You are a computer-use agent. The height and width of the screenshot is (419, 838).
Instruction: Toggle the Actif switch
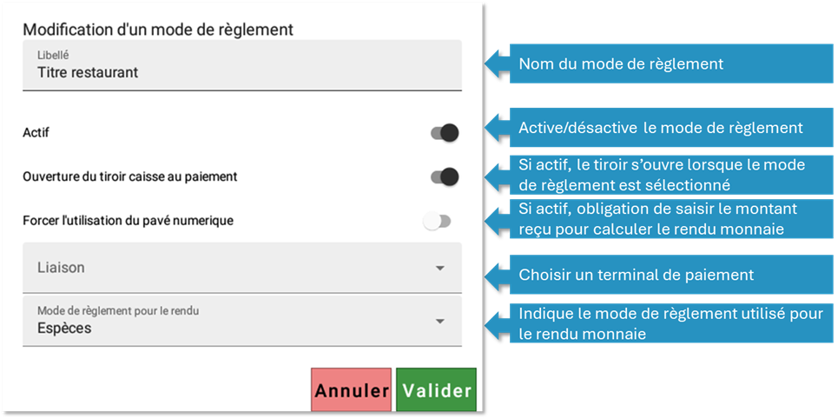444,133
